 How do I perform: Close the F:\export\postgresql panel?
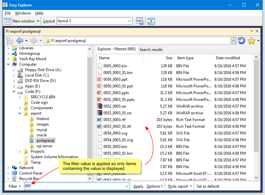click(257, 31)
